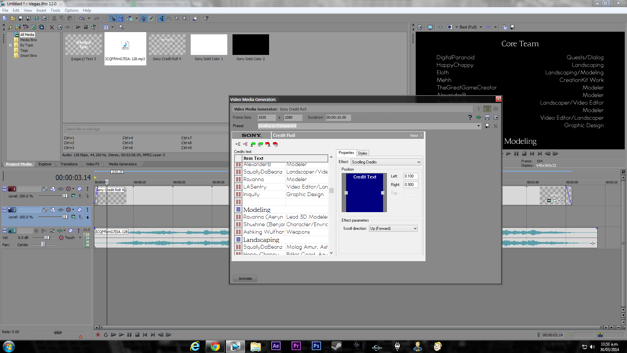Click the Frame Size width field
The width and height of the screenshot is (627, 353).
coord(266,117)
